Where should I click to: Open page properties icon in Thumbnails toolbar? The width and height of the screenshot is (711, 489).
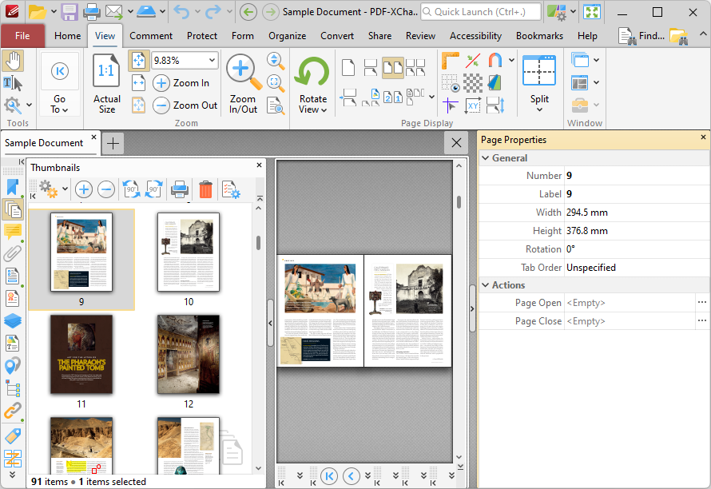(231, 189)
